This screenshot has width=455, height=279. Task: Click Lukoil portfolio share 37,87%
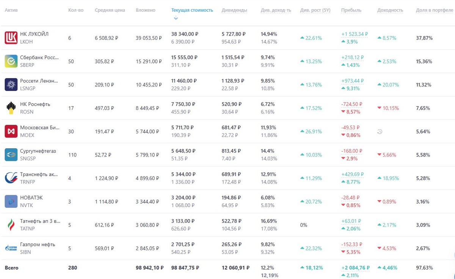click(424, 38)
